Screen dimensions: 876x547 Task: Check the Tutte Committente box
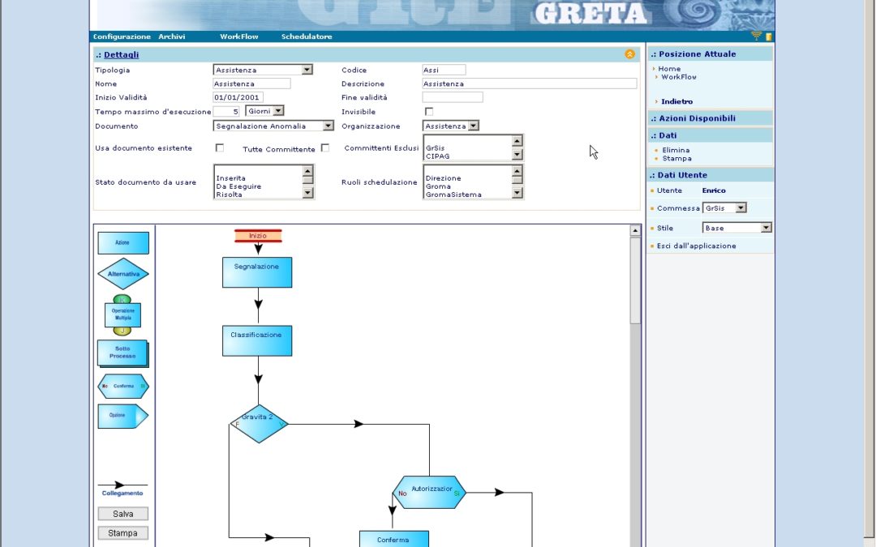(x=325, y=148)
